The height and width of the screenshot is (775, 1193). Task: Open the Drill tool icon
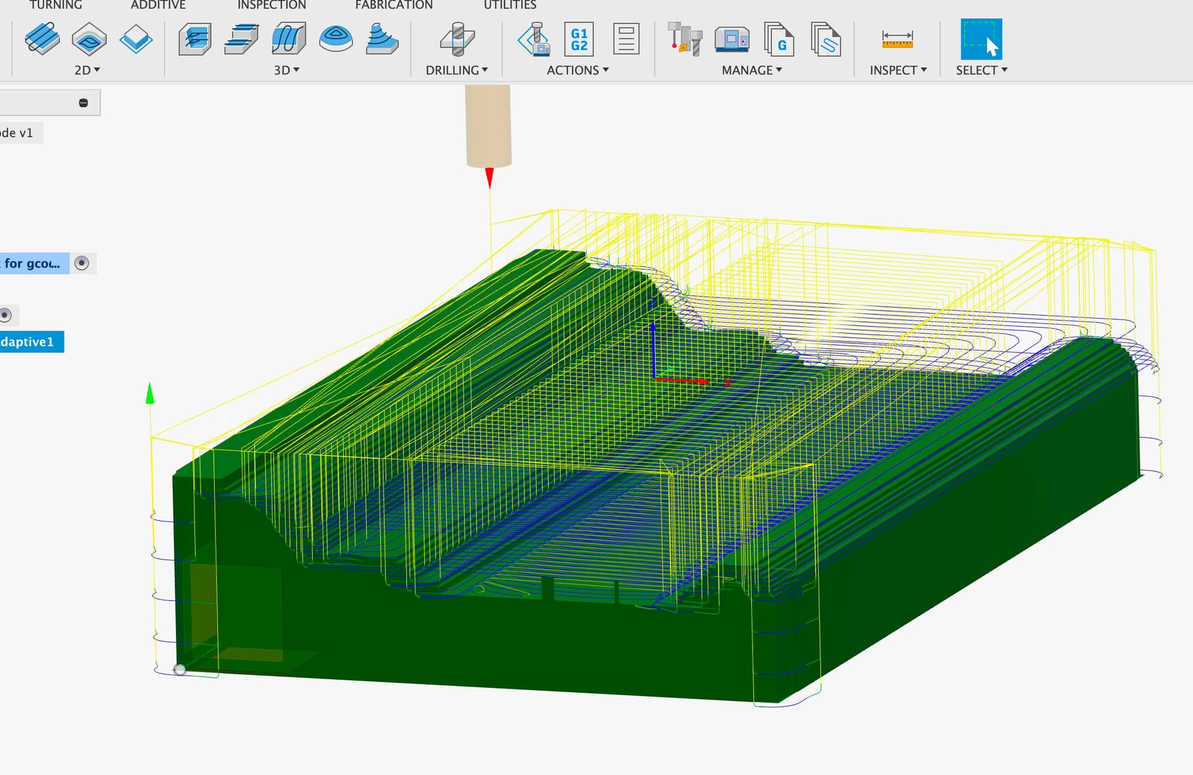pyautogui.click(x=457, y=39)
